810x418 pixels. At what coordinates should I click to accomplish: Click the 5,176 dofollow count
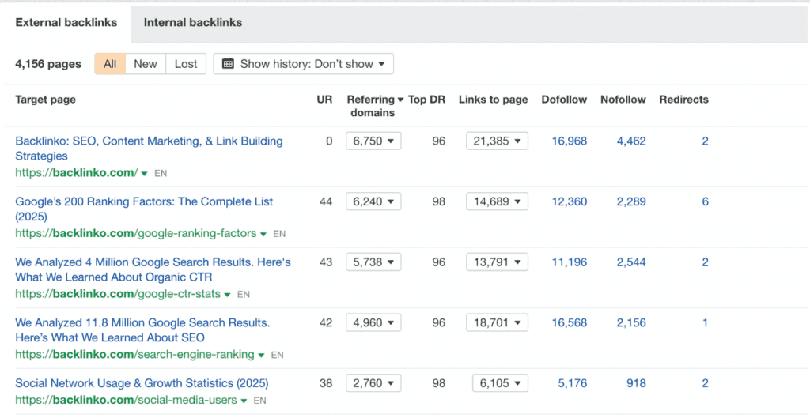573,383
